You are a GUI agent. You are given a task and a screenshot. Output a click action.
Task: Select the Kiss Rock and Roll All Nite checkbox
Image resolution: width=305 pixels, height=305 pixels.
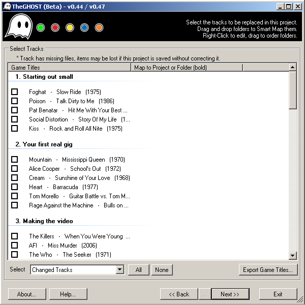(x=14, y=129)
